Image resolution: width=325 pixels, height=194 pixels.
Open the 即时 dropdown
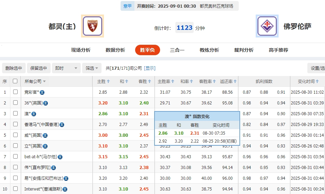point(67,68)
